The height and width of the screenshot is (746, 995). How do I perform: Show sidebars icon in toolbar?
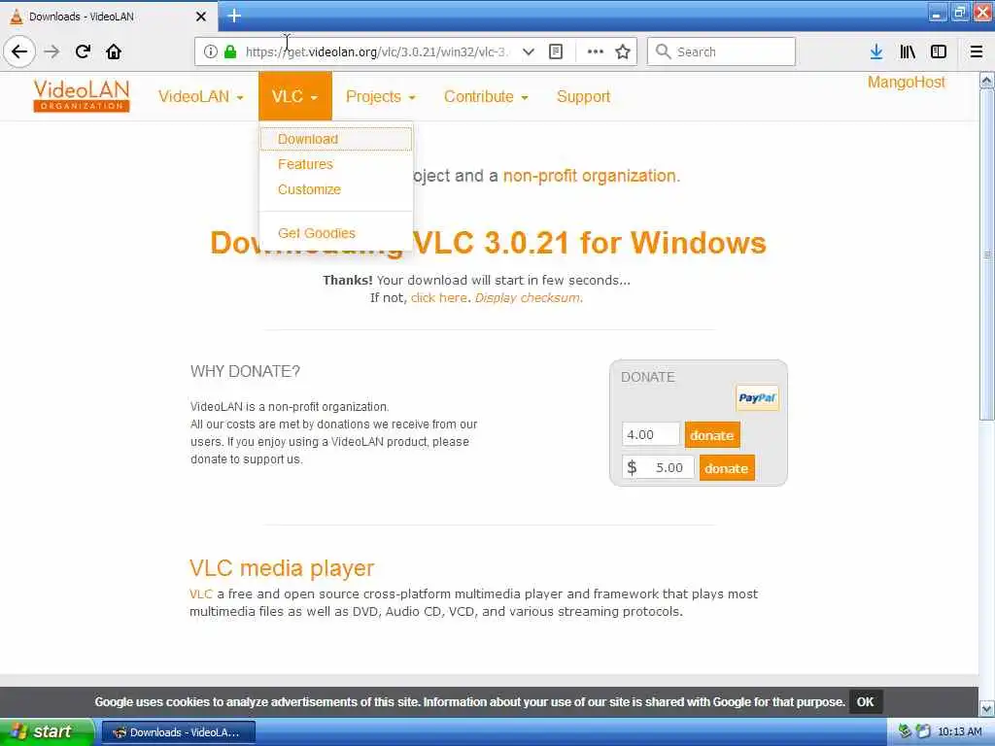[939, 51]
